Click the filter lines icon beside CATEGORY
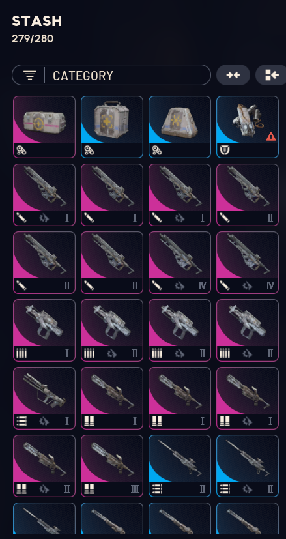Screen dimensions: 286x539 [x=30, y=75]
